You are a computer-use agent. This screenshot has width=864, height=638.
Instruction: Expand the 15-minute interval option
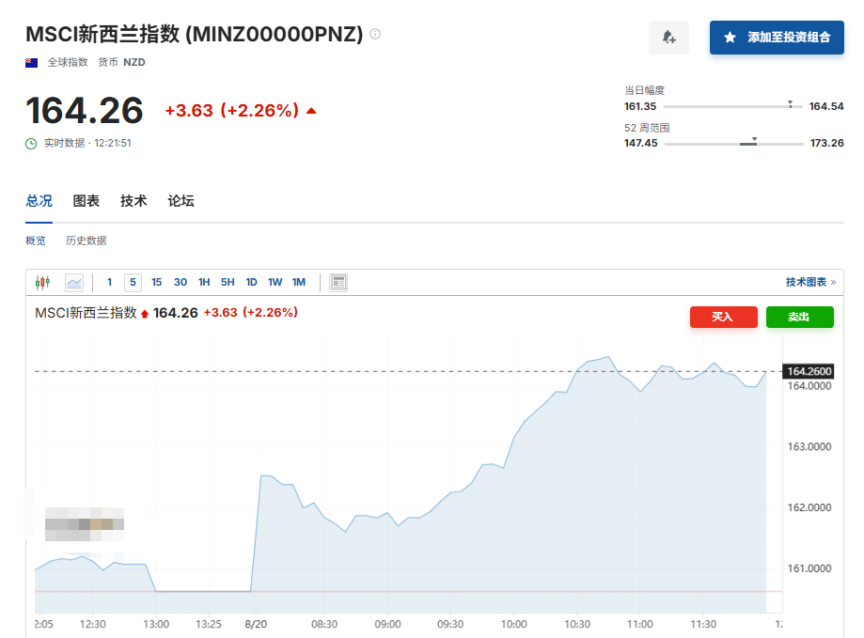[155, 282]
